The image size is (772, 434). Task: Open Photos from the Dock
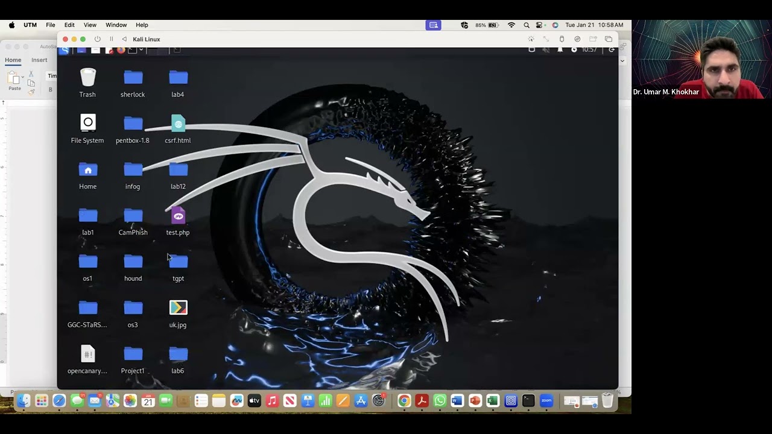click(130, 401)
